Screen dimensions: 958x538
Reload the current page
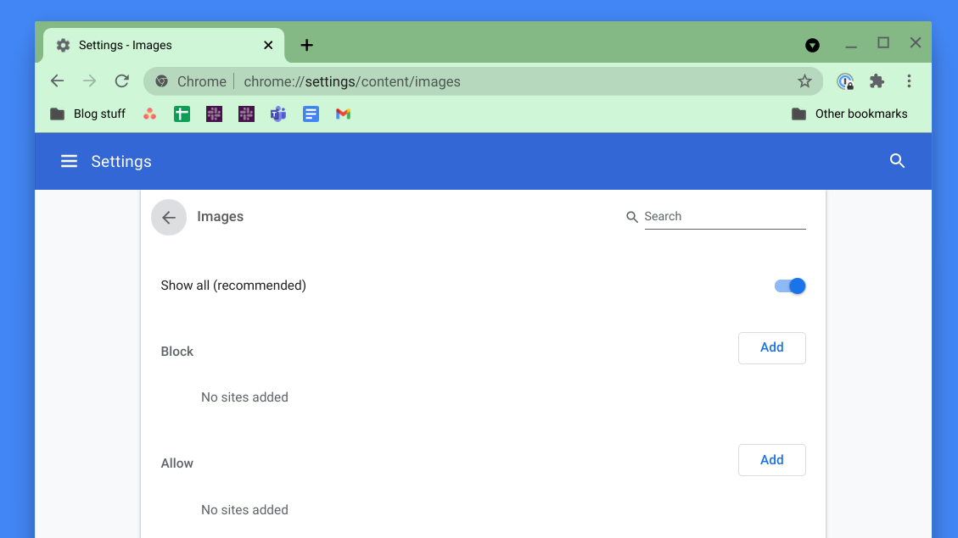click(x=121, y=80)
